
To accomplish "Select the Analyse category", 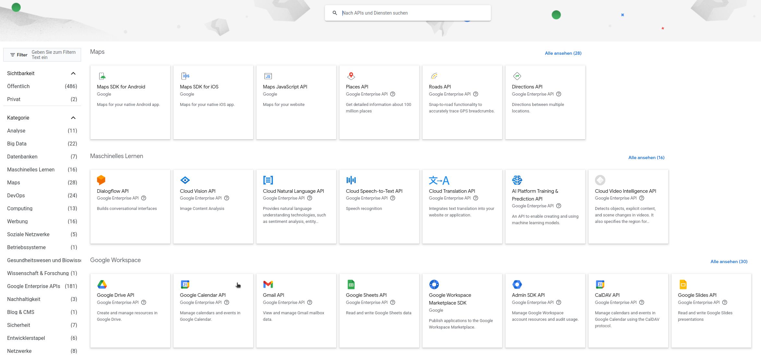I will [42, 131].
